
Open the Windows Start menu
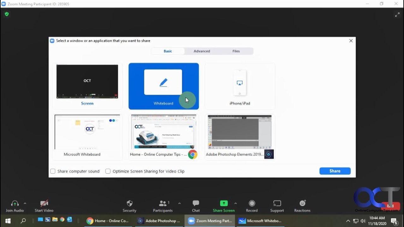(x=8, y=221)
